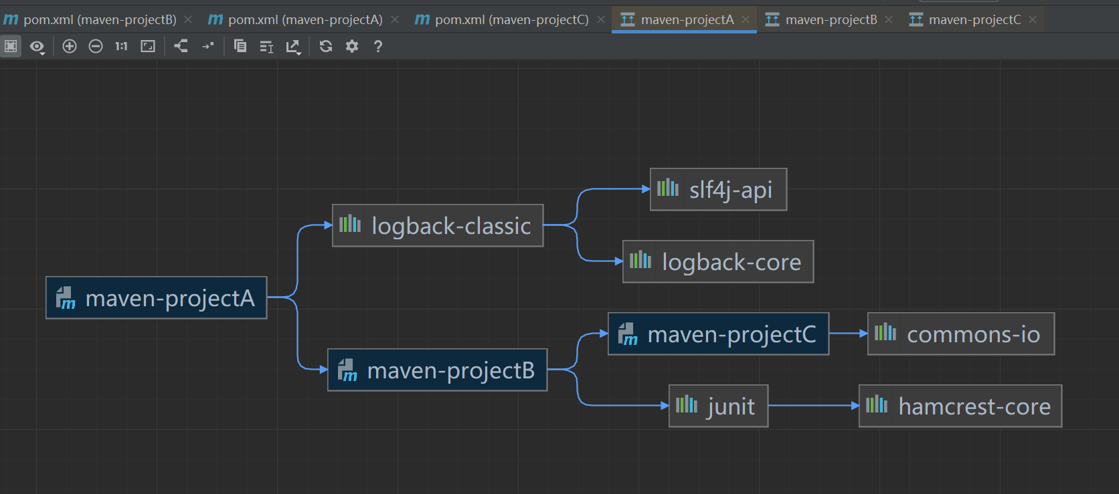Image resolution: width=1119 pixels, height=494 pixels.
Task: Click the apply layout branching icon
Action: [x=181, y=46]
